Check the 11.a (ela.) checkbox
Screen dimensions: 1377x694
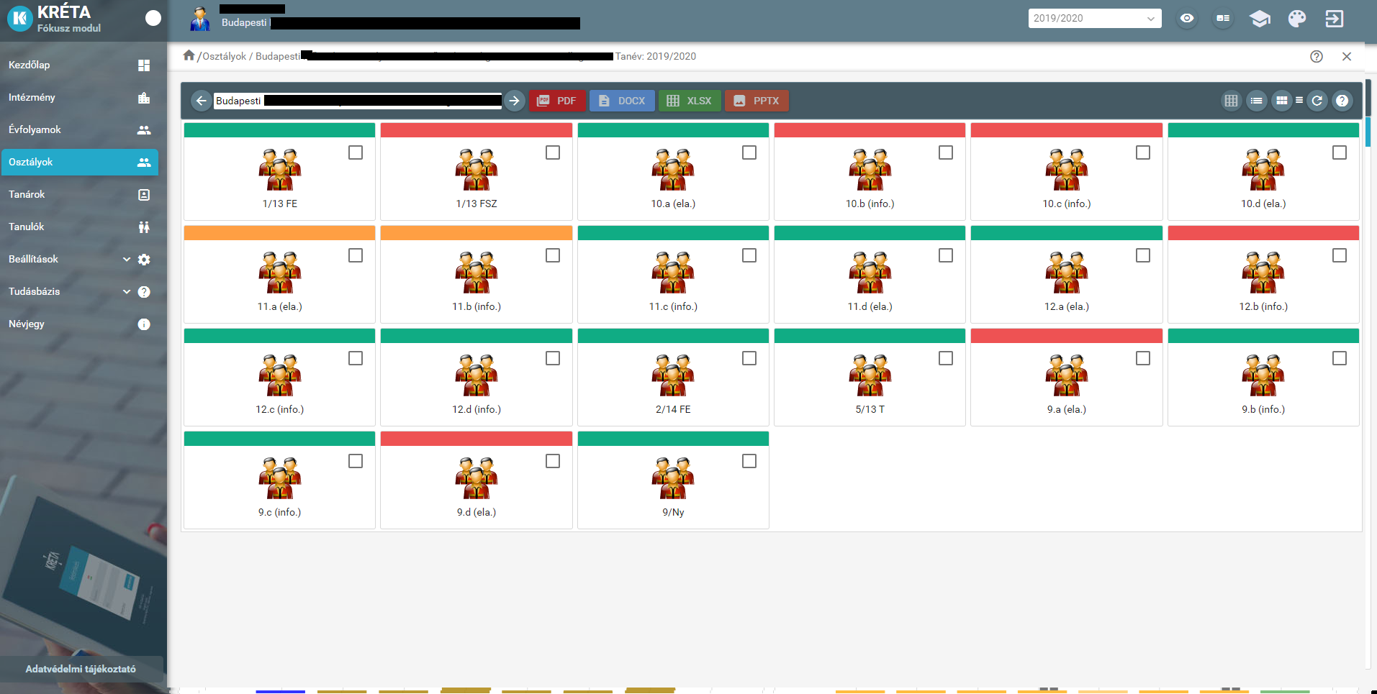(356, 255)
